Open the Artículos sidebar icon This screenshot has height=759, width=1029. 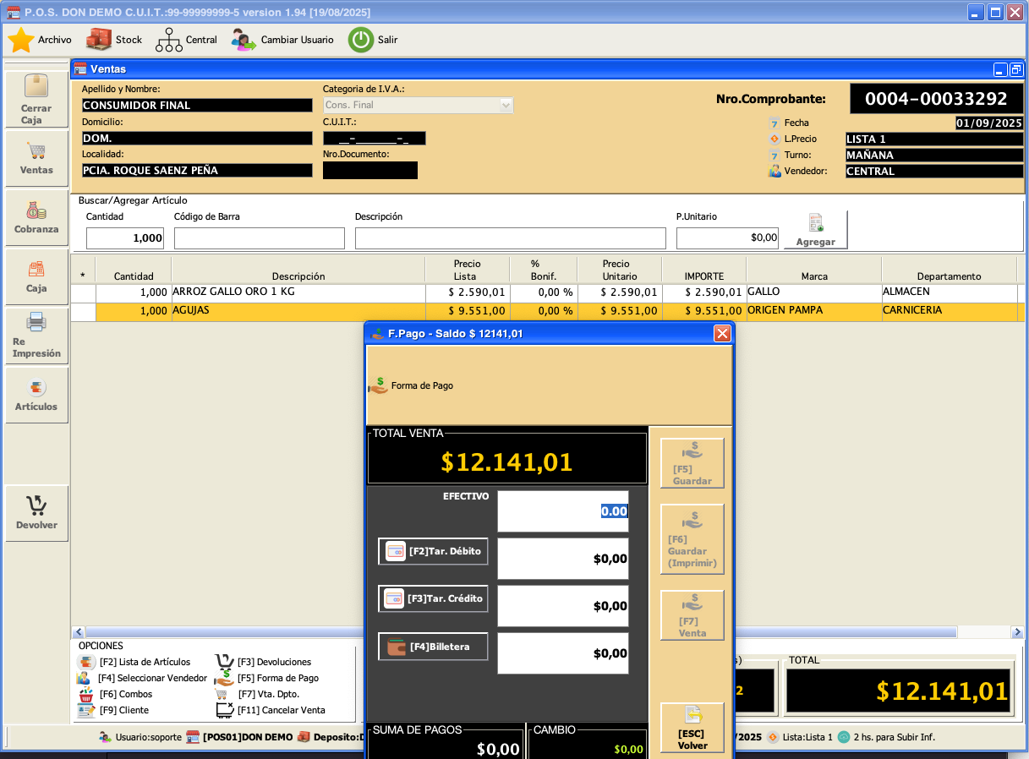(36, 389)
